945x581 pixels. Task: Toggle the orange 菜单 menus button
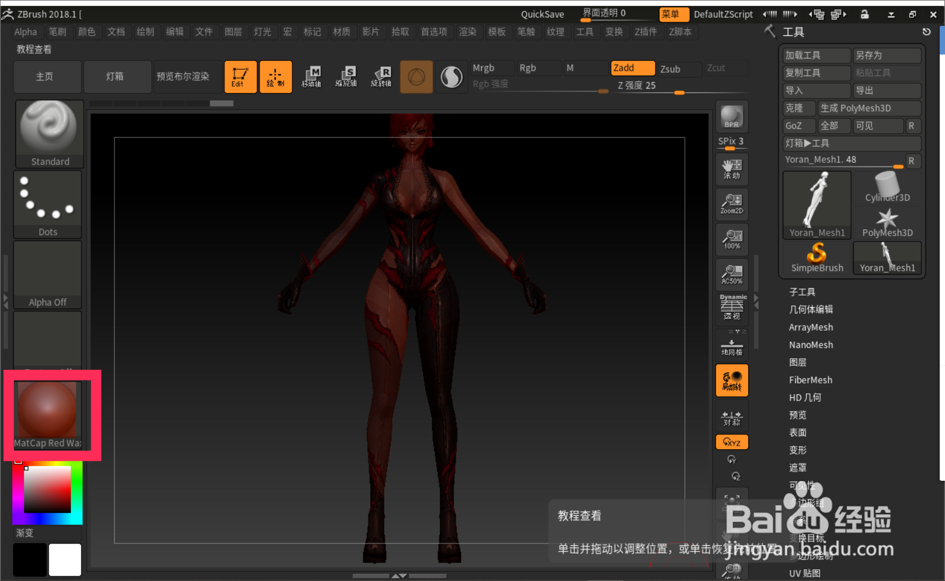(x=673, y=14)
